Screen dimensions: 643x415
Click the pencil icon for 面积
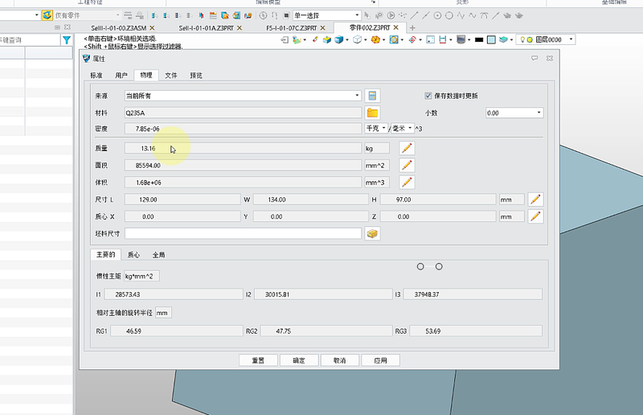tap(407, 165)
